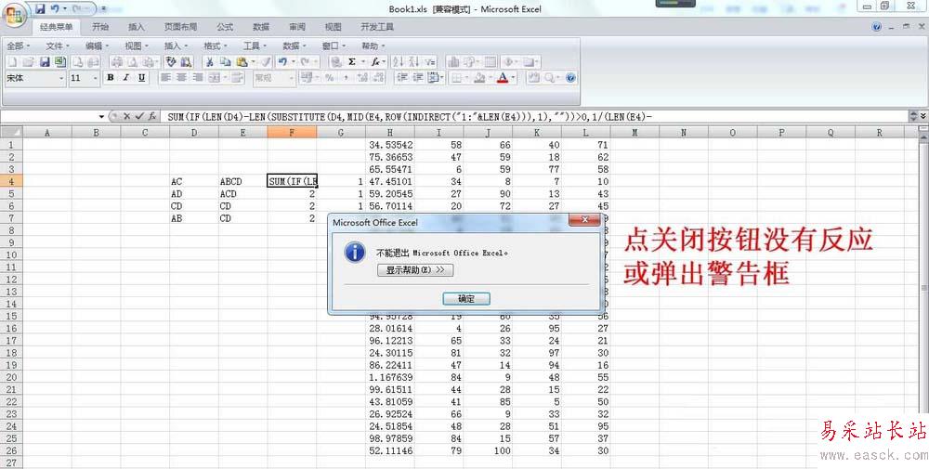Open the 帮助 classic menu
This screenshot has height=469, width=929.
point(373,46)
